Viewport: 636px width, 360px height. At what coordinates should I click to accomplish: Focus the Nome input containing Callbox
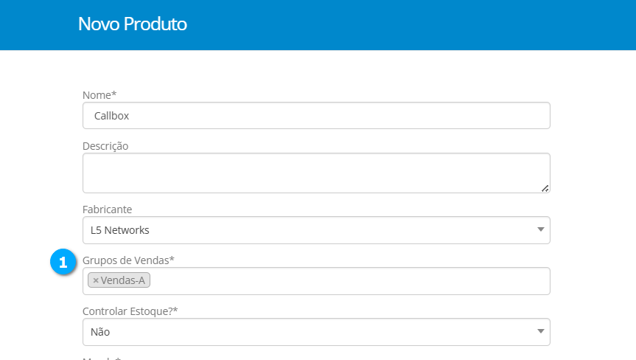pyautogui.click(x=316, y=116)
